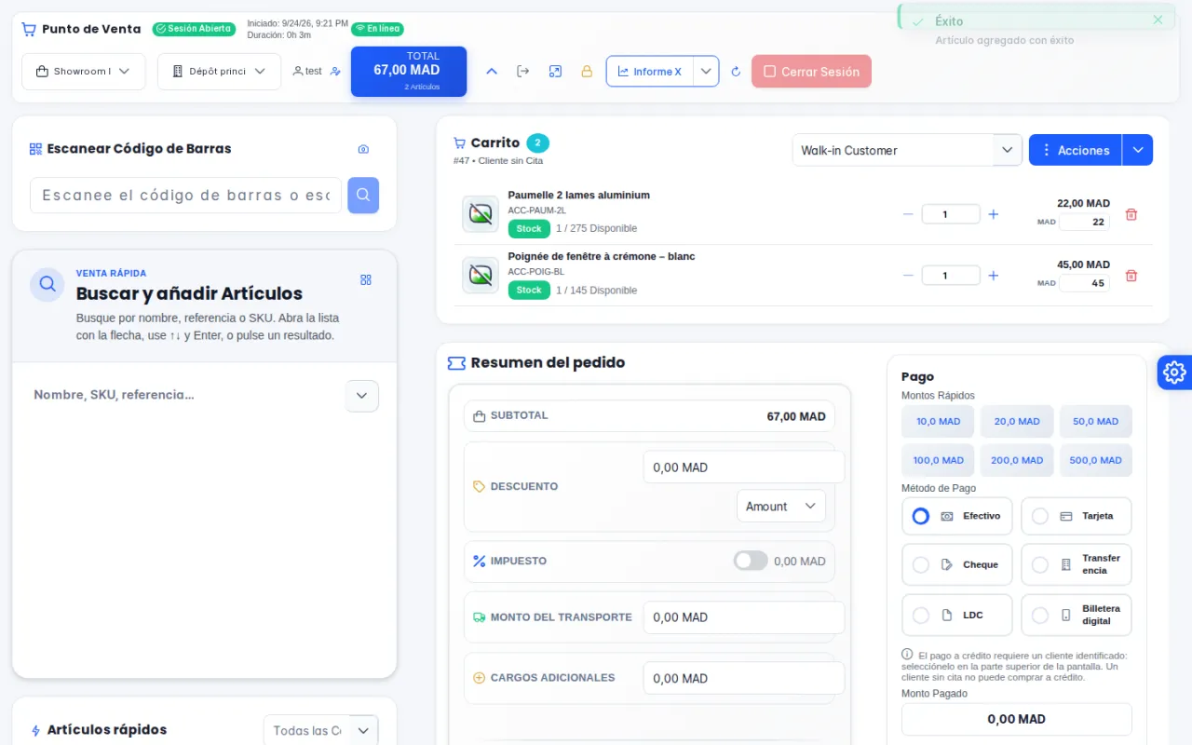
Task: Select Billetera digital payment method
Action: (1077, 615)
